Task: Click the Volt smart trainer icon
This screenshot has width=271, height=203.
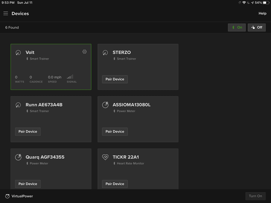Action: pyautogui.click(x=18, y=53)
